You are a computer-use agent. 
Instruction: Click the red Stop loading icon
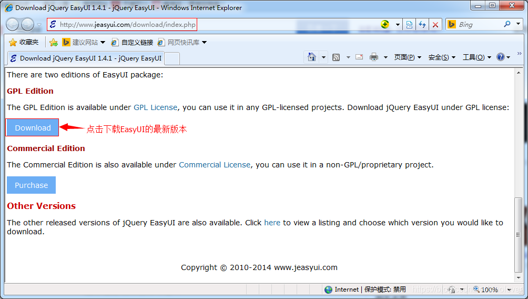pos(435,25)
